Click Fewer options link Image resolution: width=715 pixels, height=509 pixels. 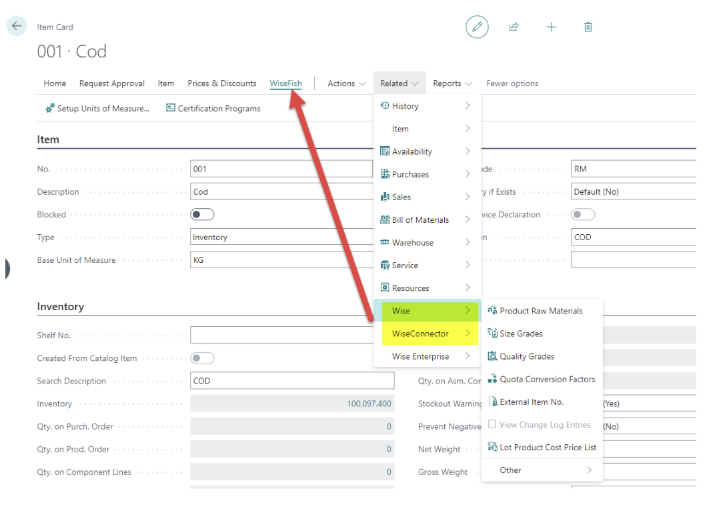512,83
